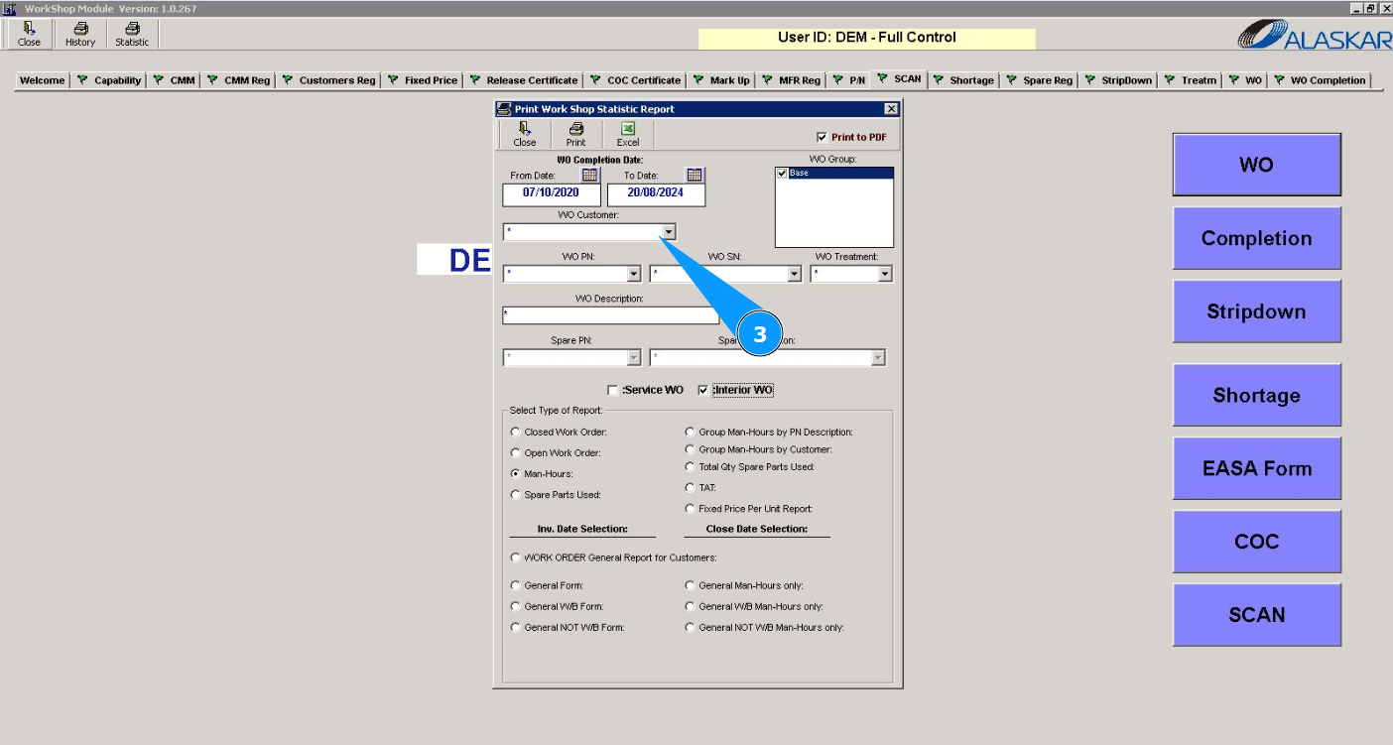1393x745 pixels.
Task: Select Open Work Order report type
Action: (515, 452)
